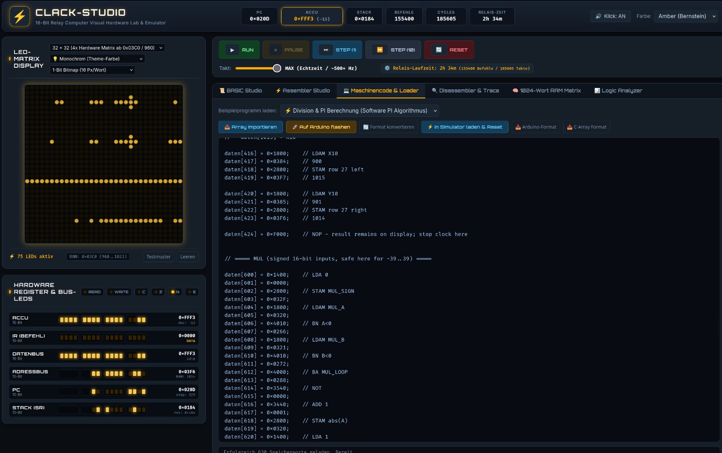The width and height of the screenshot is (722, 453).
Task: Click the machine code editor text area
Action: [x=469, y=289]
